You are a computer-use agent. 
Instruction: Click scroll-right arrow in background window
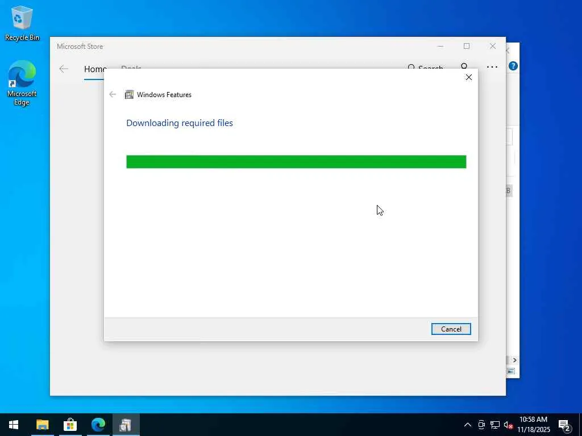click(514, 360)
